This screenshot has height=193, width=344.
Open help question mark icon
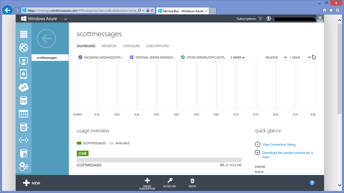pos(312,183)
